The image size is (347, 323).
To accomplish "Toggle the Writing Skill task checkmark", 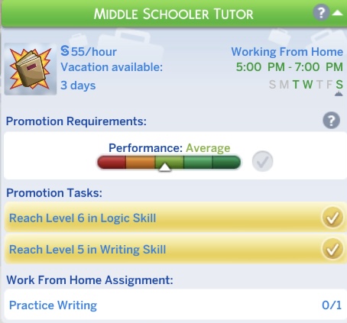I will [332, 249].
